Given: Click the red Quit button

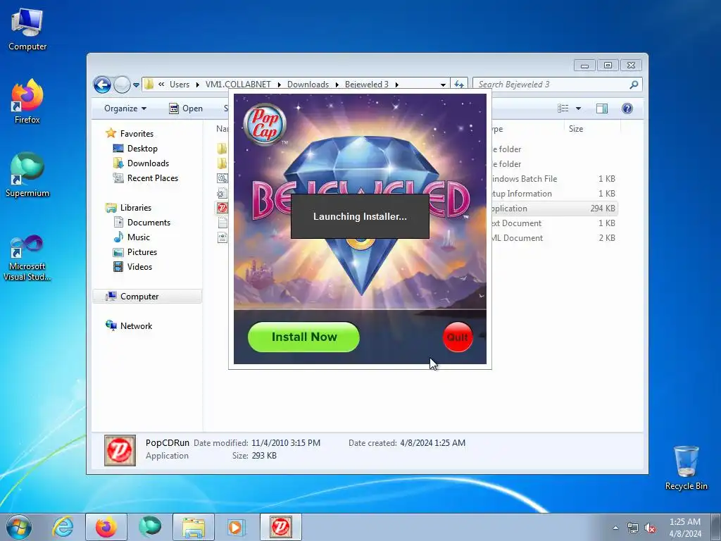Looking at the screenshot, I should click(x=458, y=337).
